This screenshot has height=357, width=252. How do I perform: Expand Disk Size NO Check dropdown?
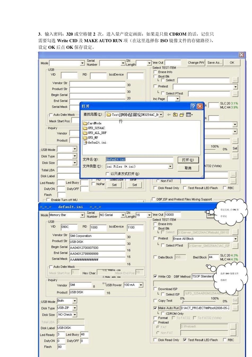coord(75,315)
